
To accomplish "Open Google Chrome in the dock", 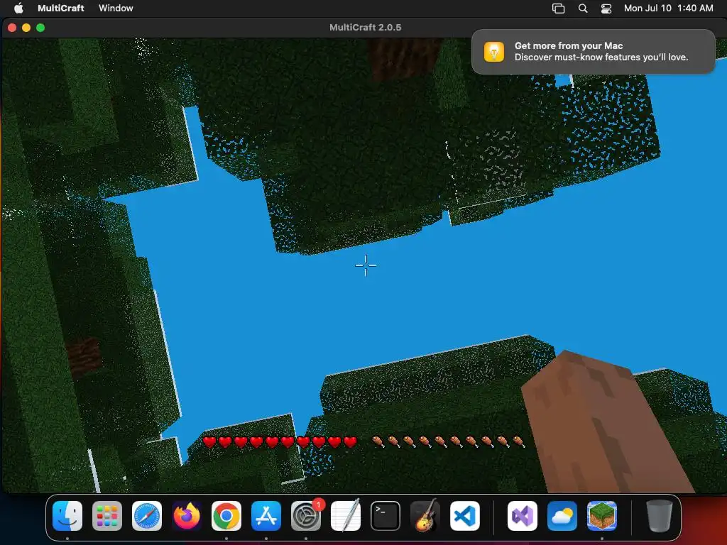I will (x=226, y=516).
